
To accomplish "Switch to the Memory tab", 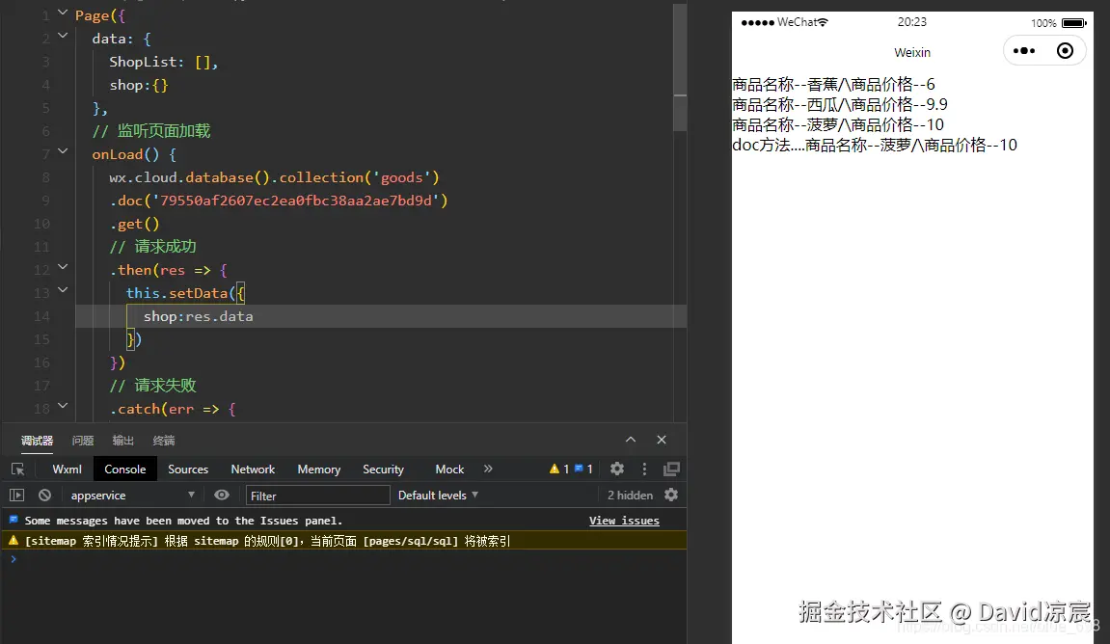I will point(318,470).
